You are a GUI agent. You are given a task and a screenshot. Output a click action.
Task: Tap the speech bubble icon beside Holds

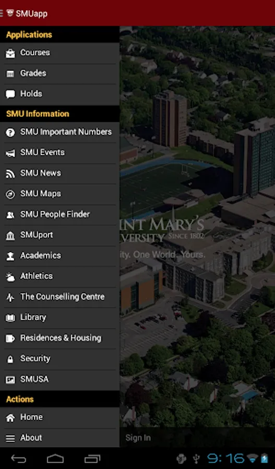point(10,94)
